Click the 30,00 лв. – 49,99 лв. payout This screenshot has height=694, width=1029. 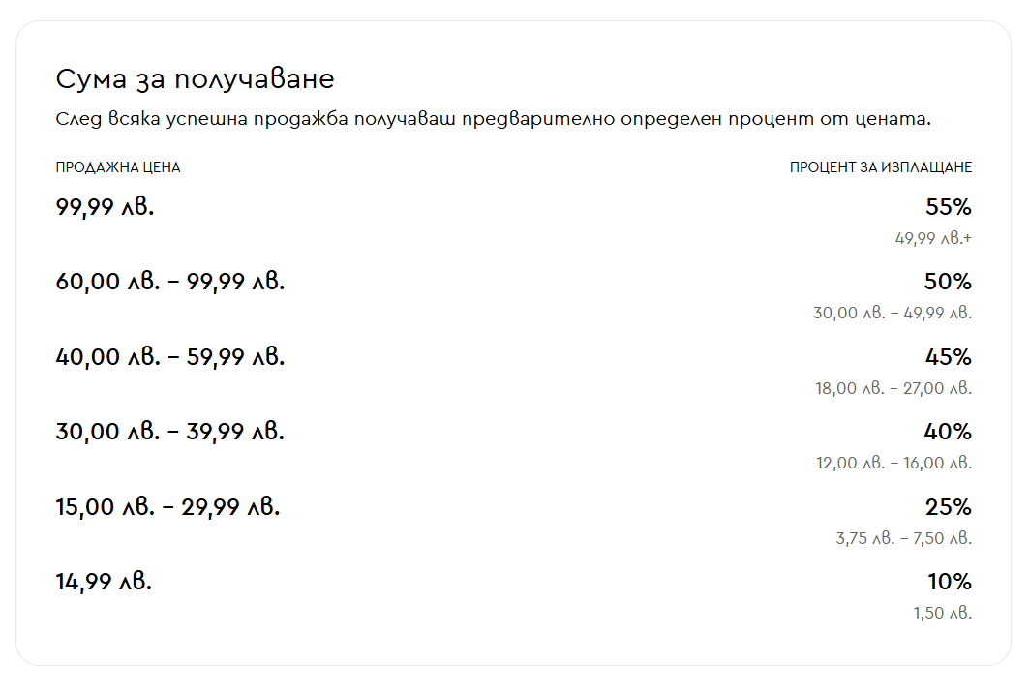point(892,313)
